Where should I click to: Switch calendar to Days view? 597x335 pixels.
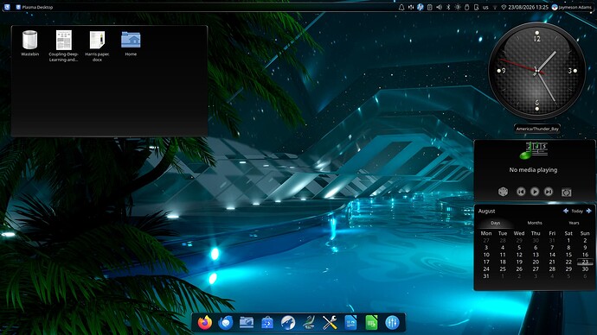[x=496, y=223]
